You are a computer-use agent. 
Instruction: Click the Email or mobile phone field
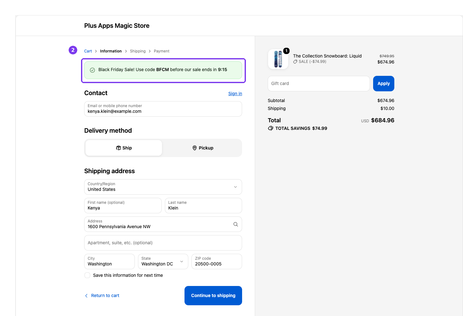[x=163, y=109]
